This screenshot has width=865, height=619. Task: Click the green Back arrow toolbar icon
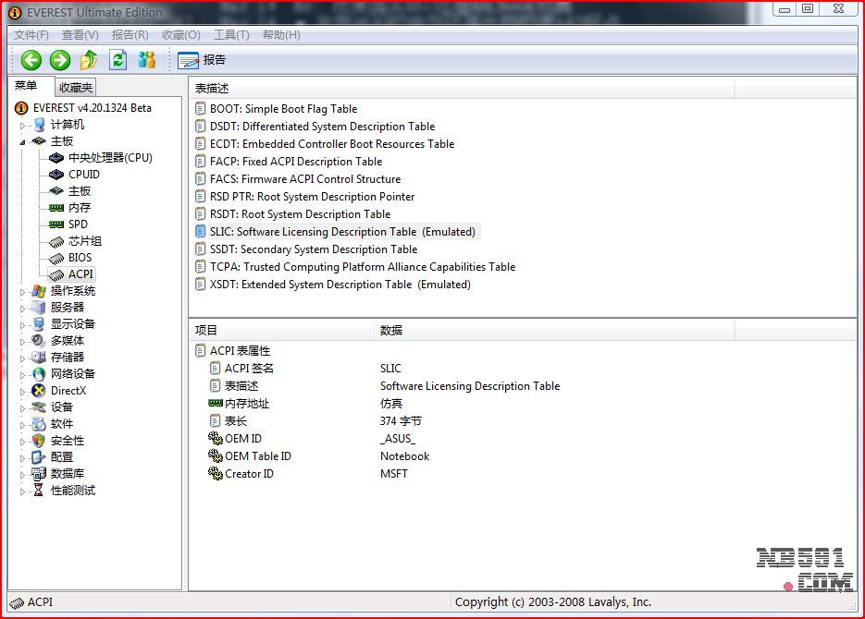click(x=31, y=60)
